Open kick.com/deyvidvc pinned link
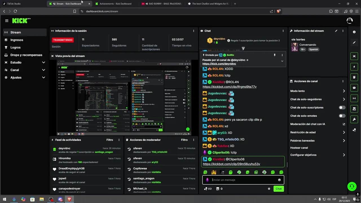This screenshot has width=361, height=203. coord(219,64)
